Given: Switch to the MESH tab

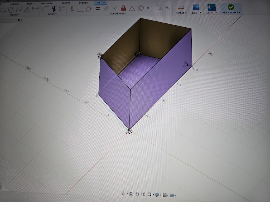Looking at the screenshot, I should pyautogui.click(x=30, y=4).
